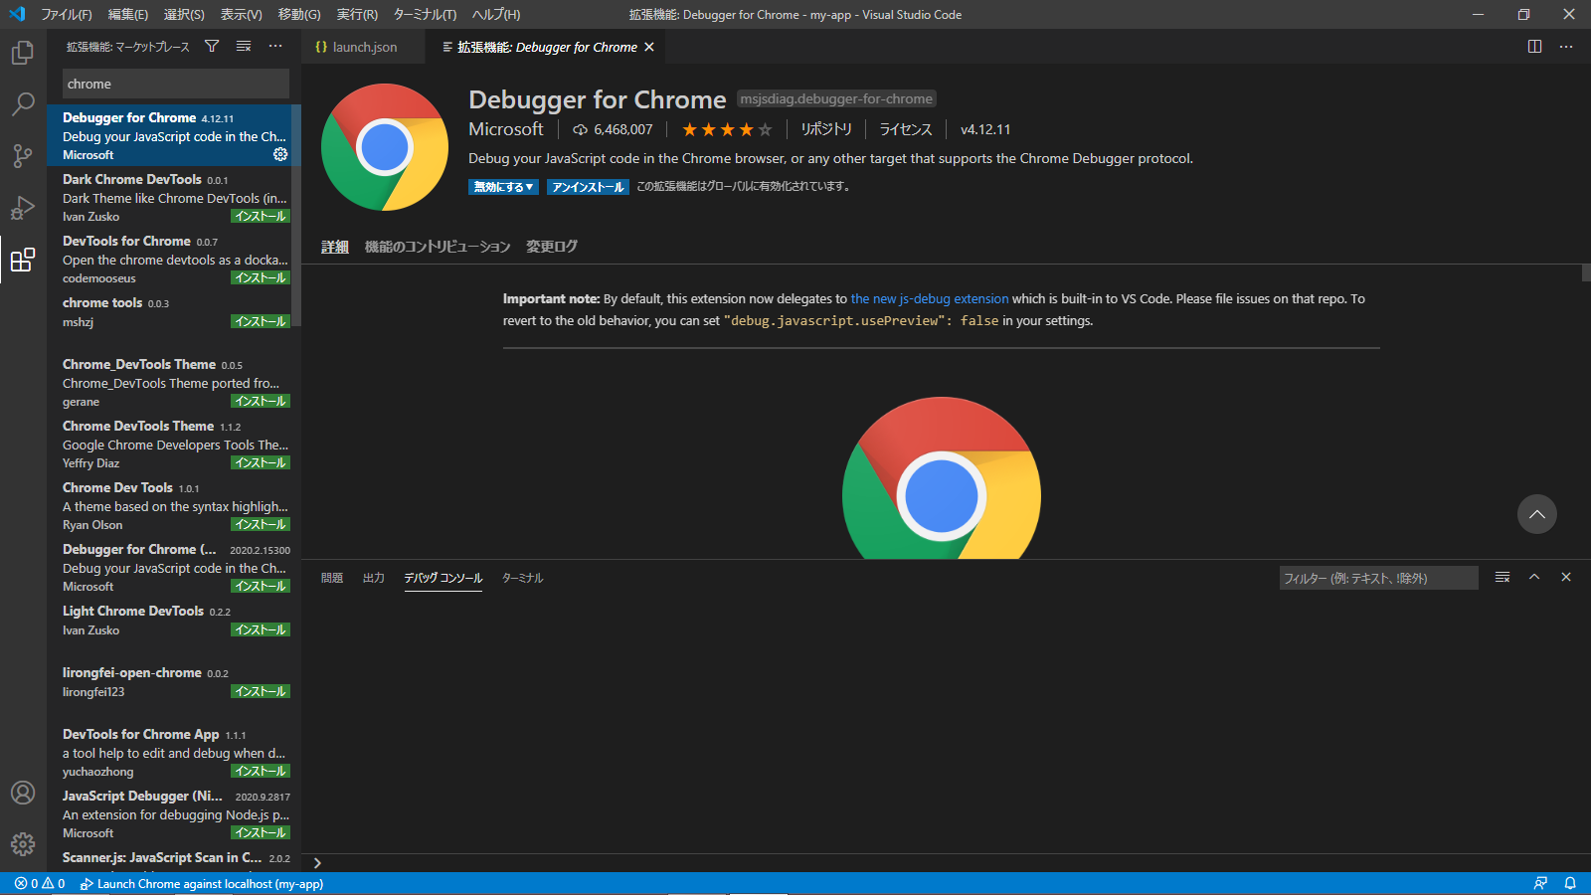Close the bottom panel
This screenshot has width=1591, height=895.
point(1566,577)
